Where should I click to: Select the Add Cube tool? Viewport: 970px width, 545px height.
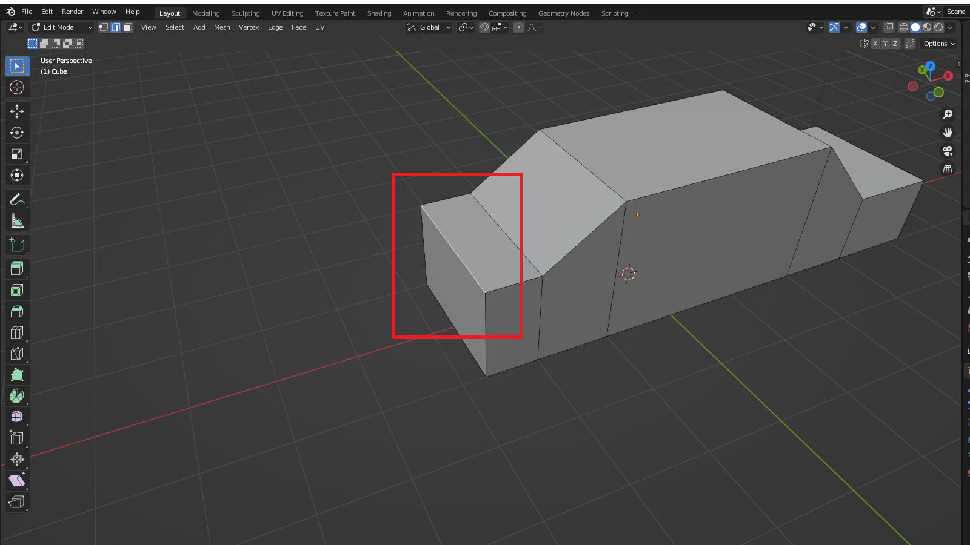17,245
